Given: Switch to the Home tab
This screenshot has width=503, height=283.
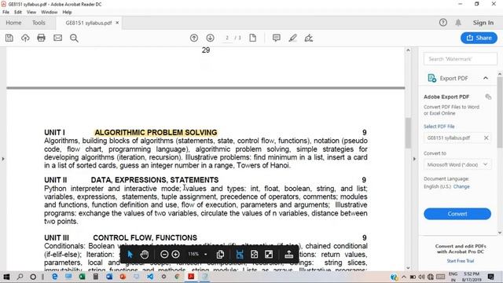Looking at the screenshot, I should [13, 23].
